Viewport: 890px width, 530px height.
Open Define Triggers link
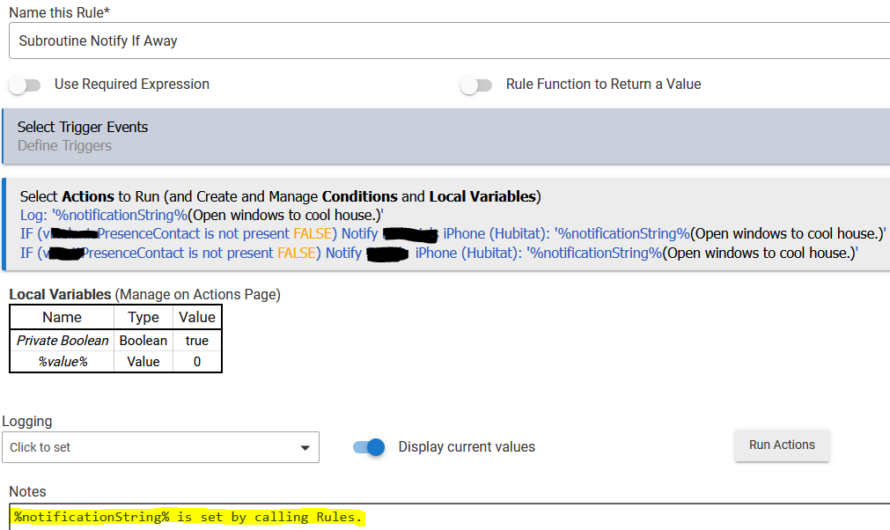click(64, 146)
